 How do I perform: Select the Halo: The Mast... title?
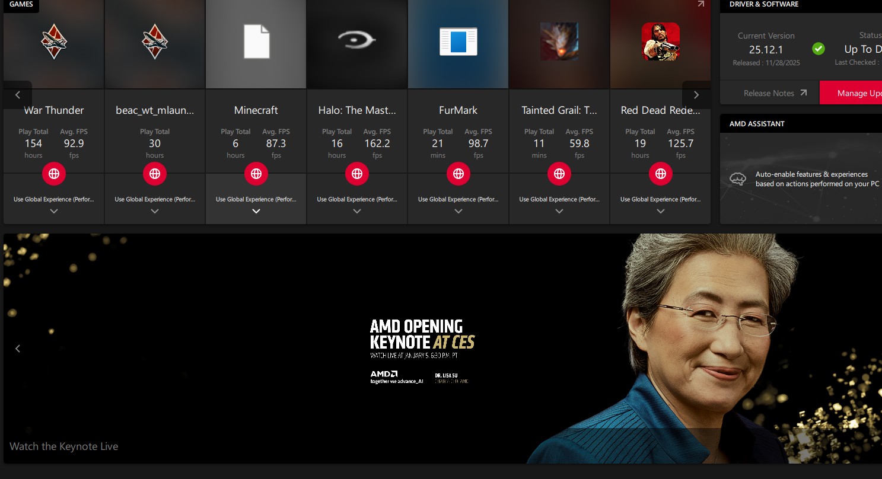coord(357,110)
